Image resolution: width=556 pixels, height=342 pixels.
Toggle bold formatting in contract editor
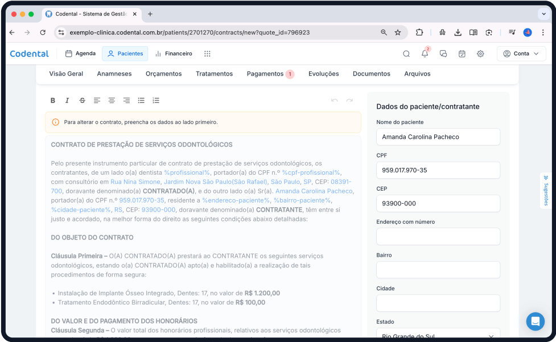[x=53, y=101]
